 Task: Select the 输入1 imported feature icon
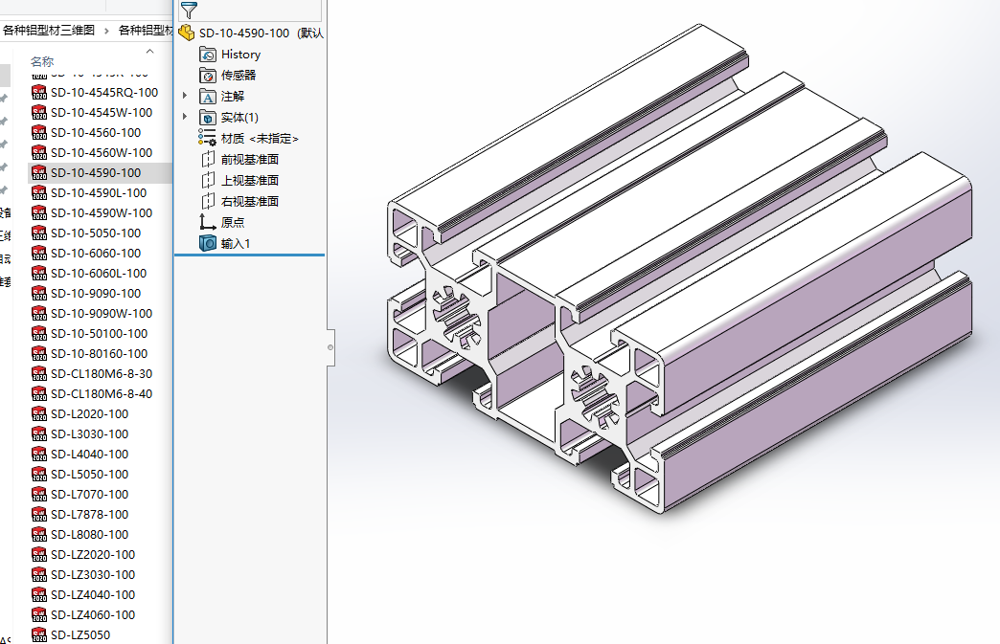[208, 243]
